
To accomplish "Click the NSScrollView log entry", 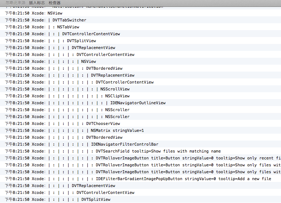I will 115,89.
